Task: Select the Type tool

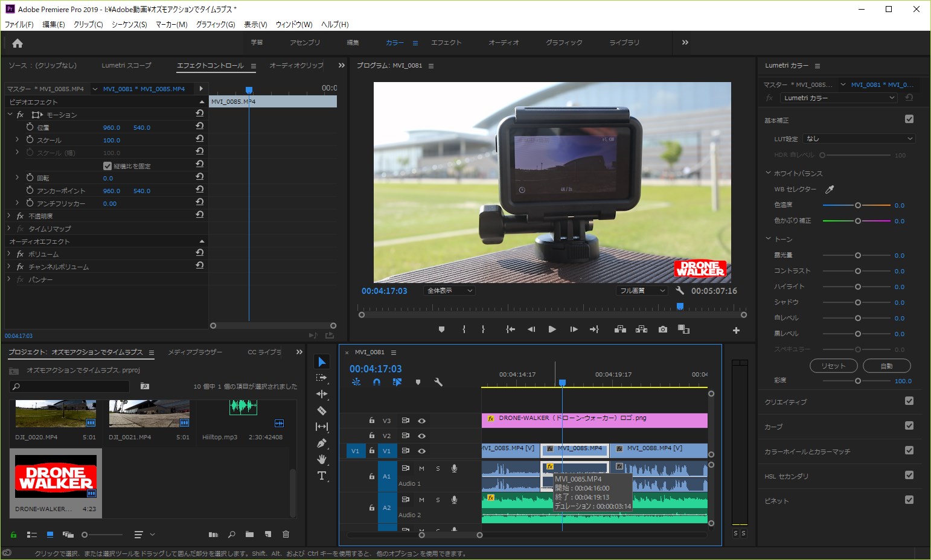Action: point(322,476)
